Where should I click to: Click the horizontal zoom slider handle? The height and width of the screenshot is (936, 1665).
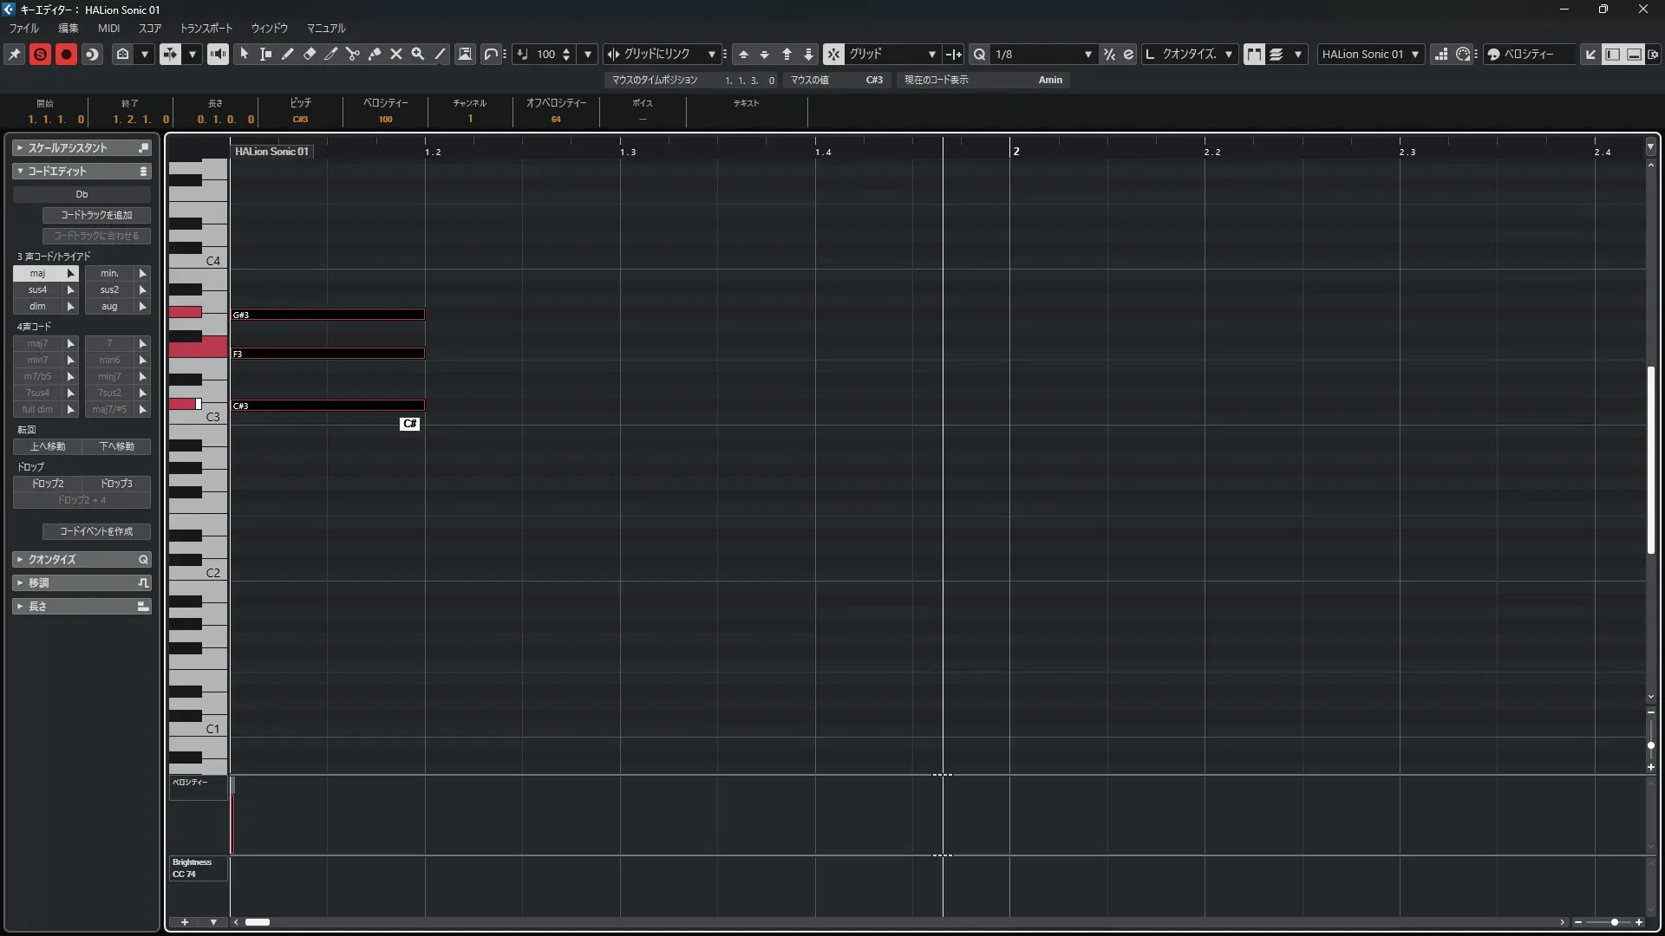[x=1614, y=922]
